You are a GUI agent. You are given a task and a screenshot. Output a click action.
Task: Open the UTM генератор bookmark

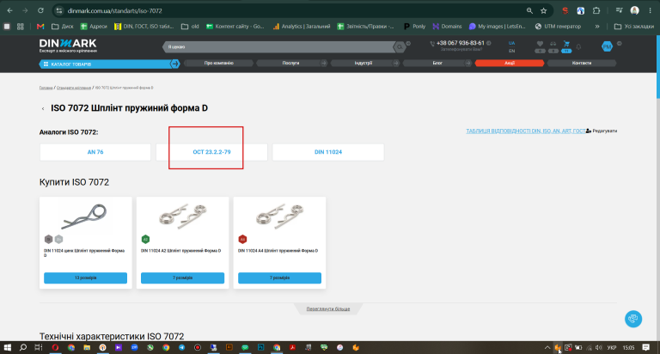(x=558, y=26)
